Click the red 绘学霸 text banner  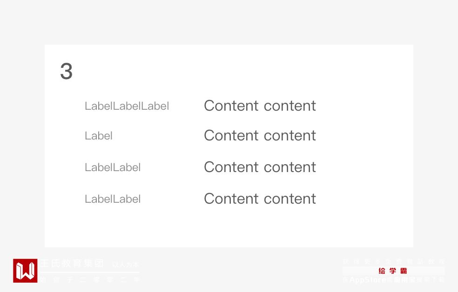point(393,271)
